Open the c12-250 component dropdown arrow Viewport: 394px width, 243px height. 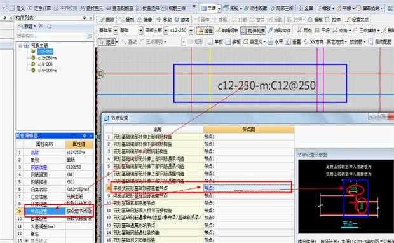191,31
